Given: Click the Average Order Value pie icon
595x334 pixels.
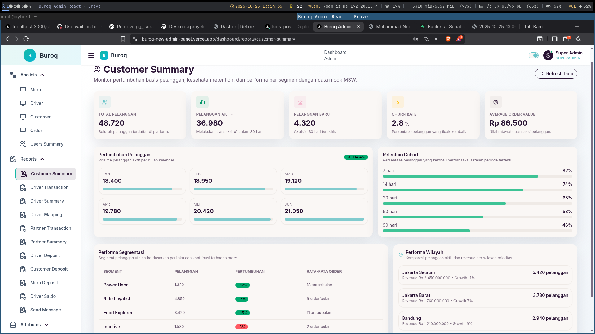Looking at the screenshot, I should (496, 102).
